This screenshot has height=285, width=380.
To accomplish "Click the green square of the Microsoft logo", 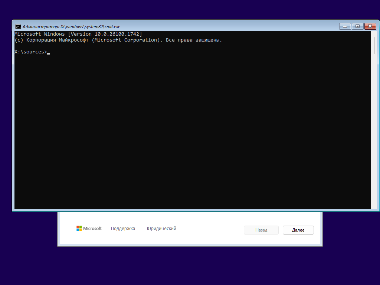I will pyautogui.click(x=81, y=227).
